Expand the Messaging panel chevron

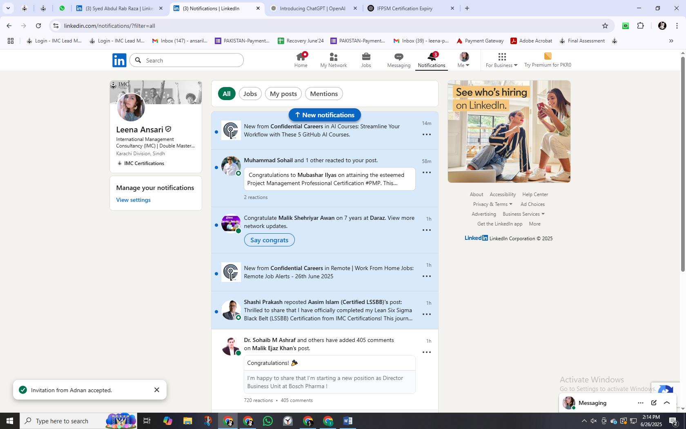[667, 403]
